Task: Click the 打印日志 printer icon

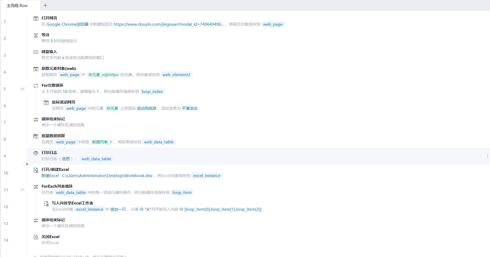Action: pos(36,153)
